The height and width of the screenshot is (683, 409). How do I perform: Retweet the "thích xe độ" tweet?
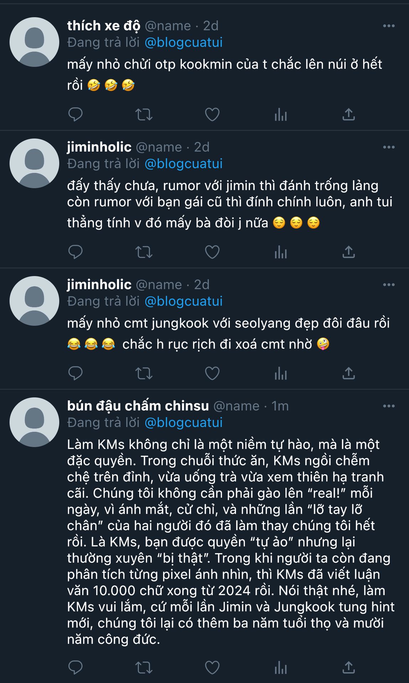pos(144,115)
